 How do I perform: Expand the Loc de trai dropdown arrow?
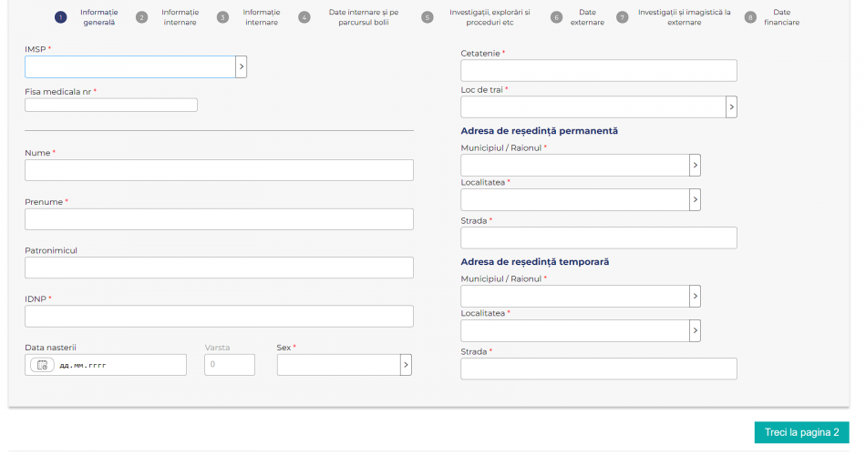[x=732, y=107]
